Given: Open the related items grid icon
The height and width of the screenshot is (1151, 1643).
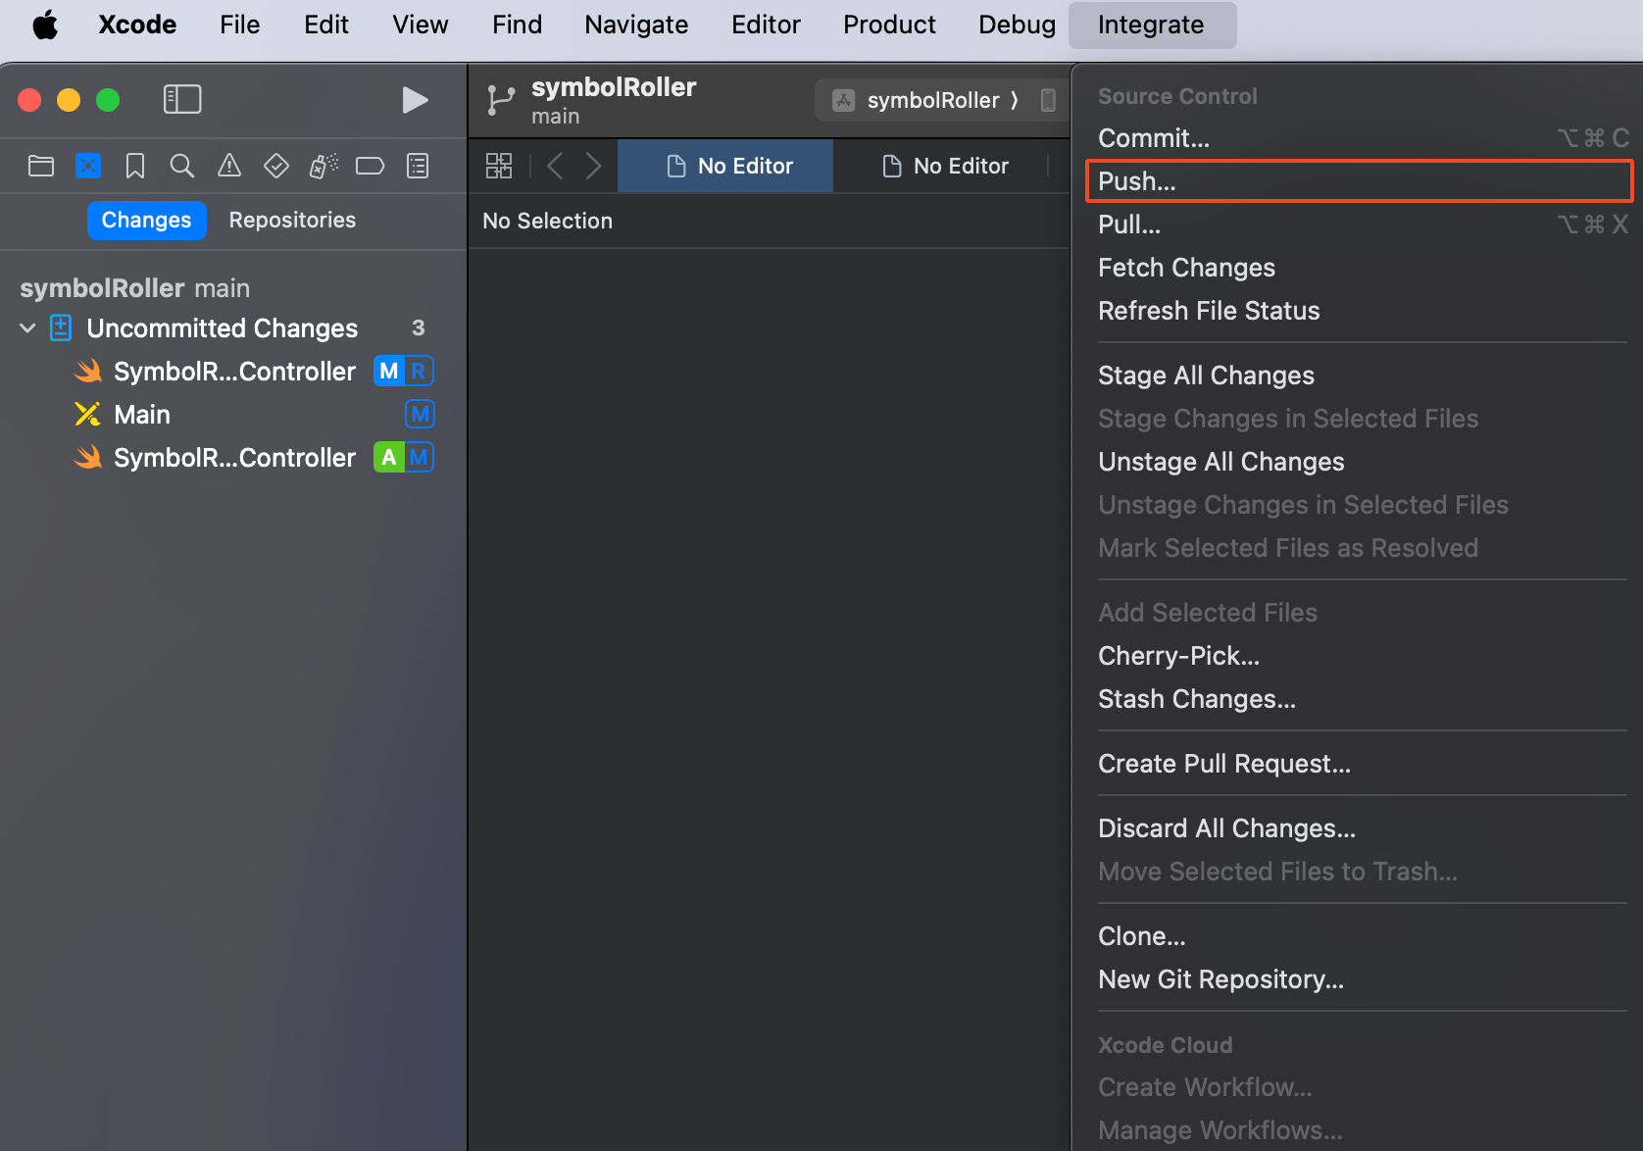Looking at the screenshot, I should [499, 166].
